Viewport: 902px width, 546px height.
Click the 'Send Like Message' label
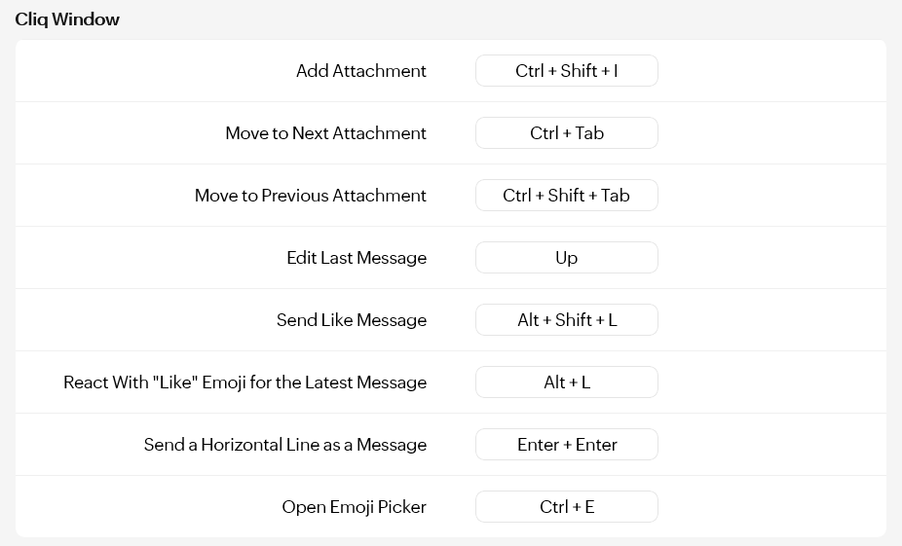click(x=351, y=320)
